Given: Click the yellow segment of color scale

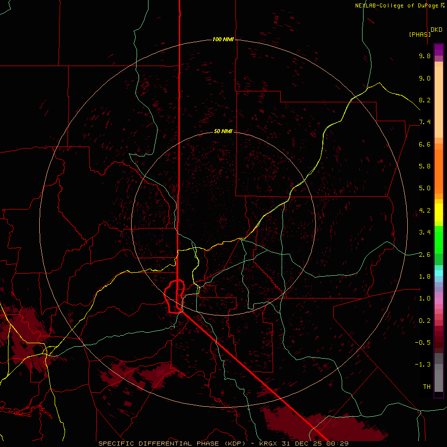Looking at the screenshot, I should pos(439,213).
